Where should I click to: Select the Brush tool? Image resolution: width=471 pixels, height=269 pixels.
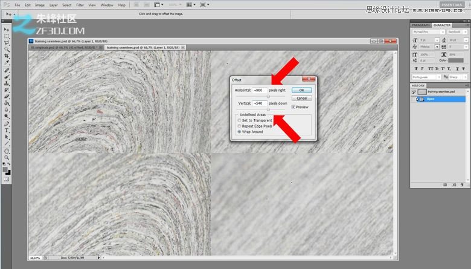tap(6, 77)
